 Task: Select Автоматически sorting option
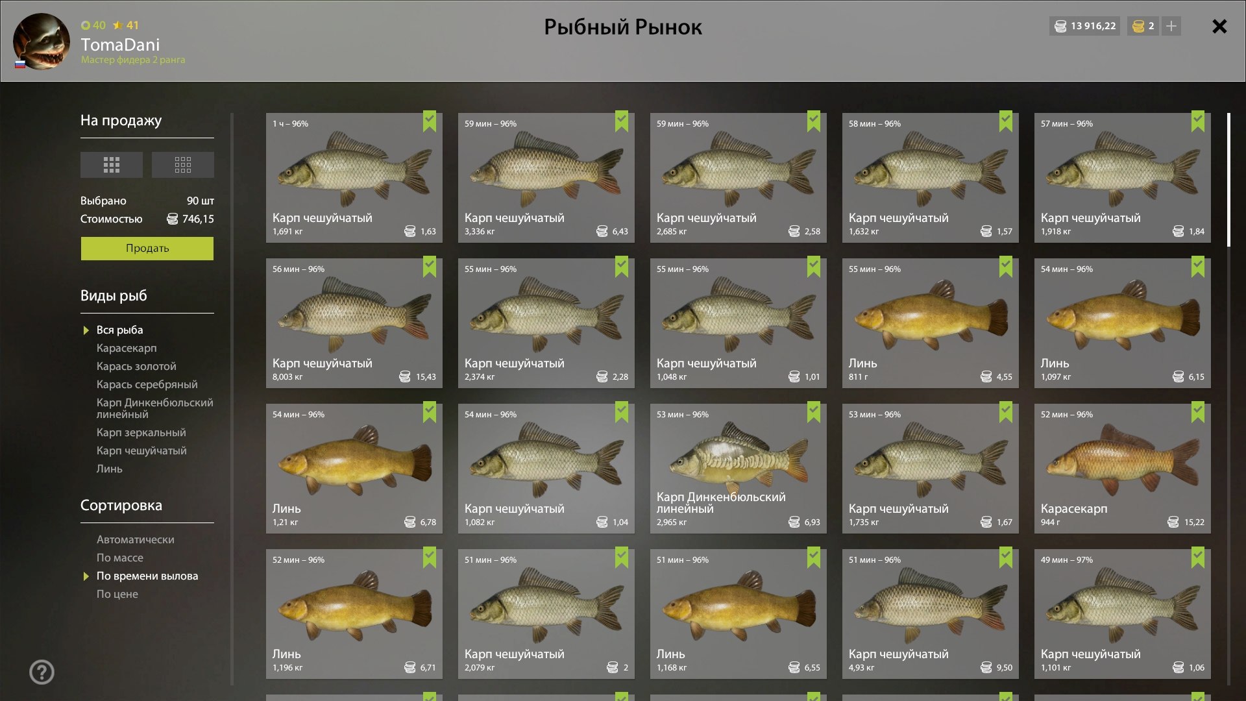(x=135, y=539)
